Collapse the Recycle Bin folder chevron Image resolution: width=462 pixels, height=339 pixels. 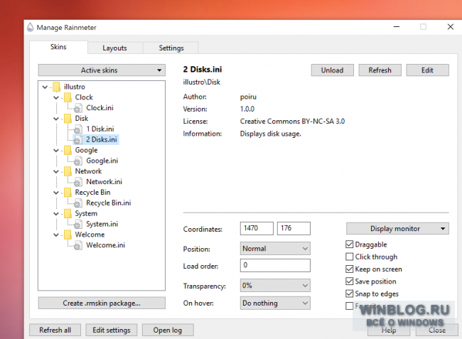point(56,193)
